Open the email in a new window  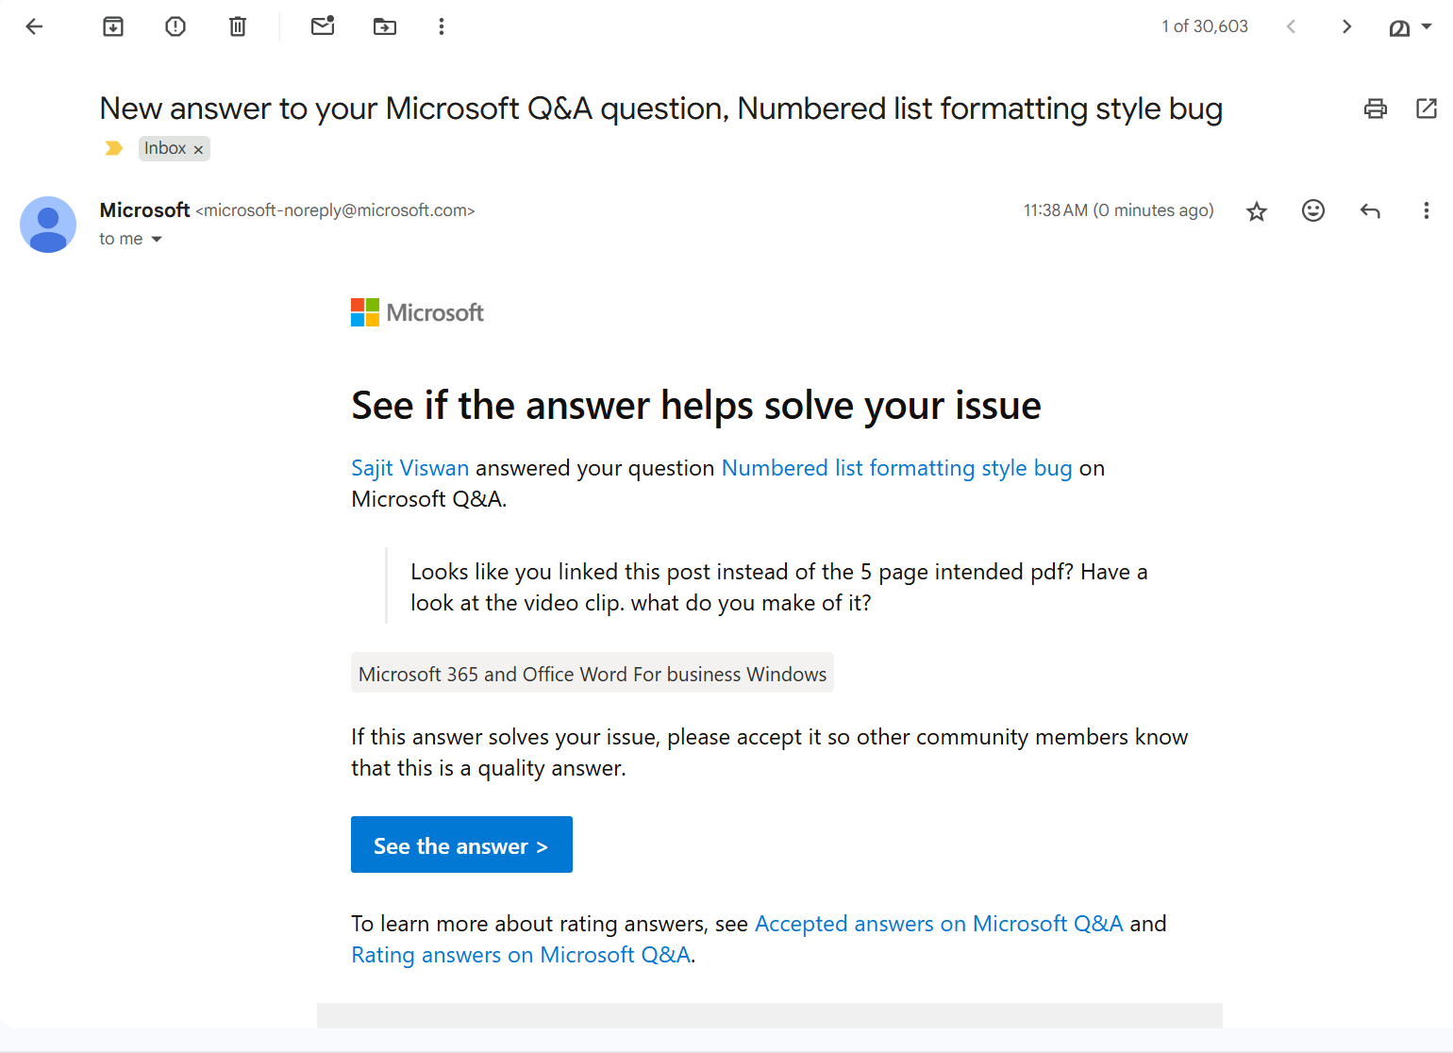pyautogui.click(x=1426, y=109)
